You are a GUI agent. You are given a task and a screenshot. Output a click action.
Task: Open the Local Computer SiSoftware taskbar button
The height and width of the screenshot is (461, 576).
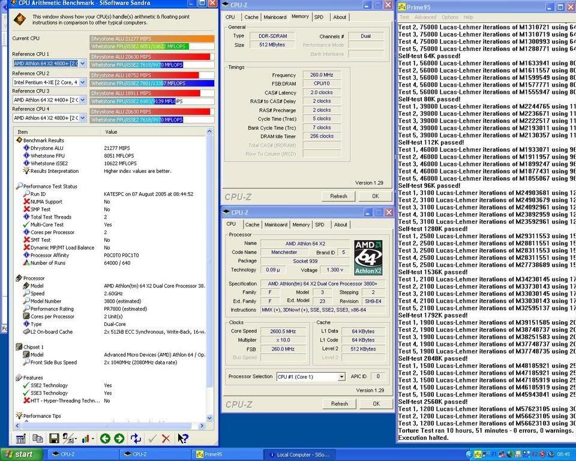coord(299,454)
